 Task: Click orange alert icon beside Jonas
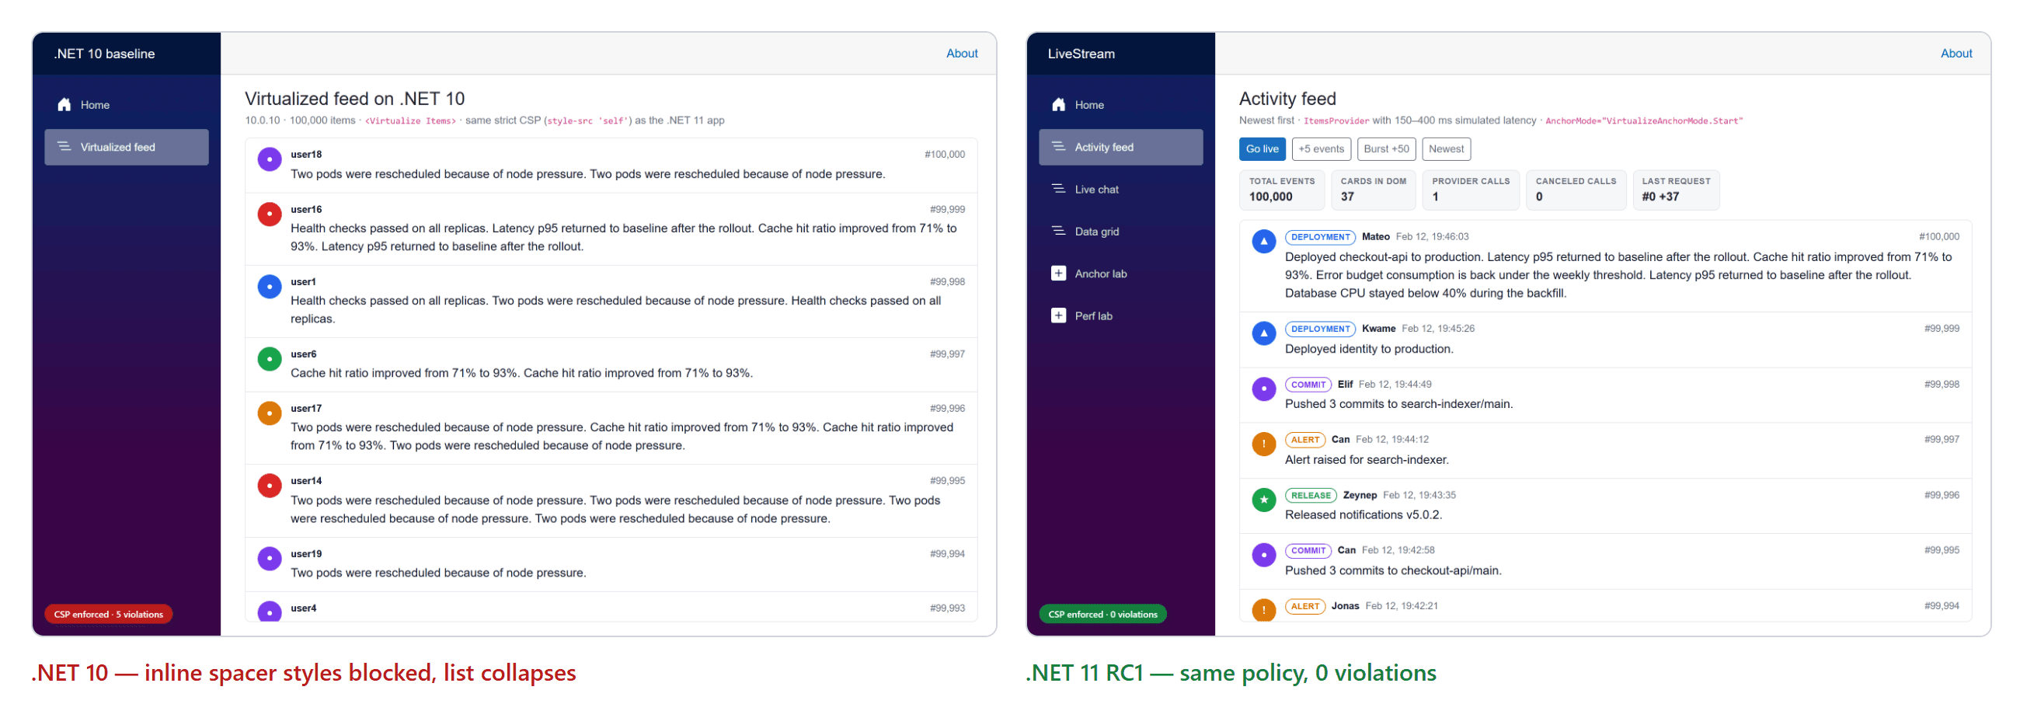coord(1264,610)
